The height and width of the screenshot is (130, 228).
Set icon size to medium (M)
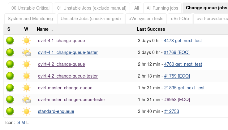23,123
